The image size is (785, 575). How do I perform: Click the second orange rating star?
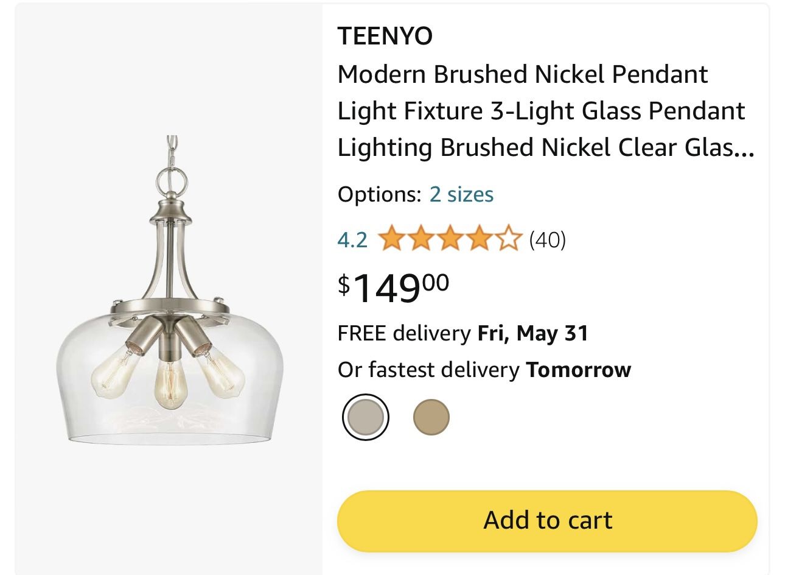tap(420, 239)
